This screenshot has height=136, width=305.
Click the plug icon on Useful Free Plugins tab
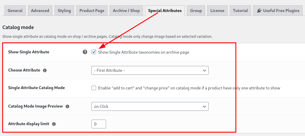[x=259, y=11]
